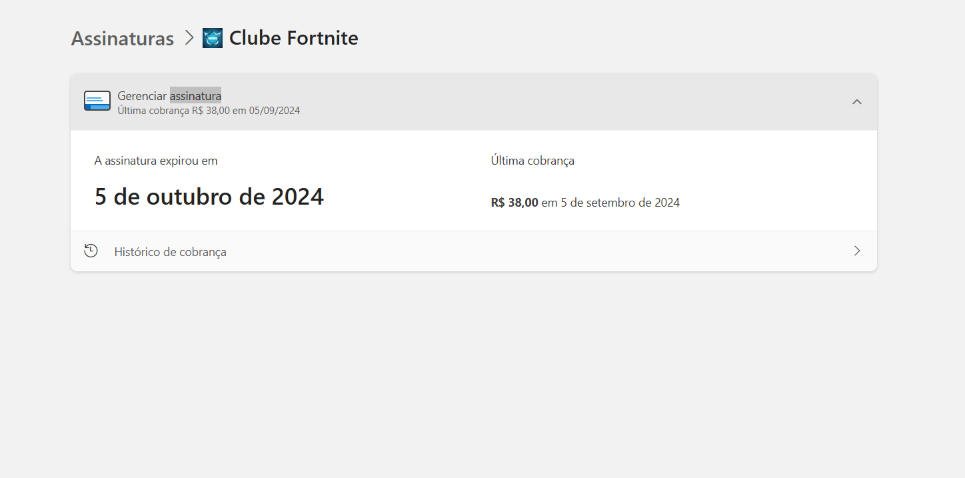Click the Clube Fortnite page title

point(294,38)
